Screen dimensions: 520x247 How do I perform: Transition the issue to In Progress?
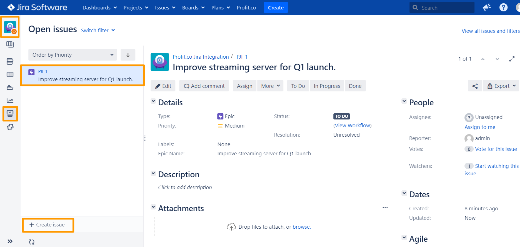[x=327, y=86]
